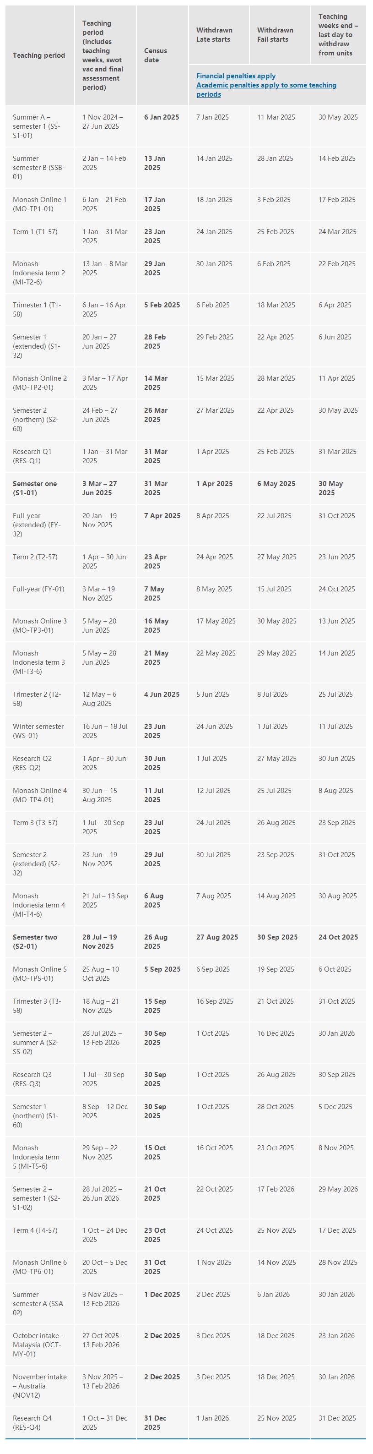Select the Summer semester B (SSB-01) cell
The height and width of the screenshot is (1454, 373).
click(x=38, y=168)
